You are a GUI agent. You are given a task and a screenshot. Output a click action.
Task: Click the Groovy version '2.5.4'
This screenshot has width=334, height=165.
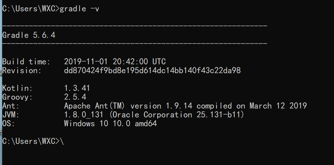pyautogui.click(x=75, y=97)
